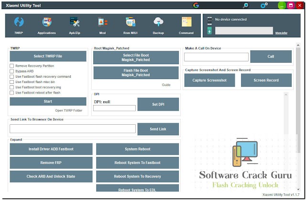Viewport: 306px width, 200px height.
Task: Open the blue gears settings icon
Action: (x=264, y=5)
